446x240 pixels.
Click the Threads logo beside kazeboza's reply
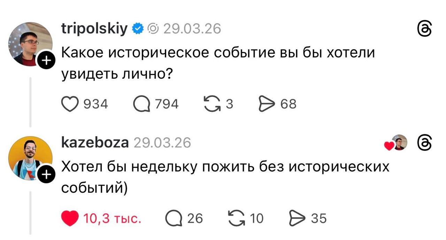click(x=424, y=143)
